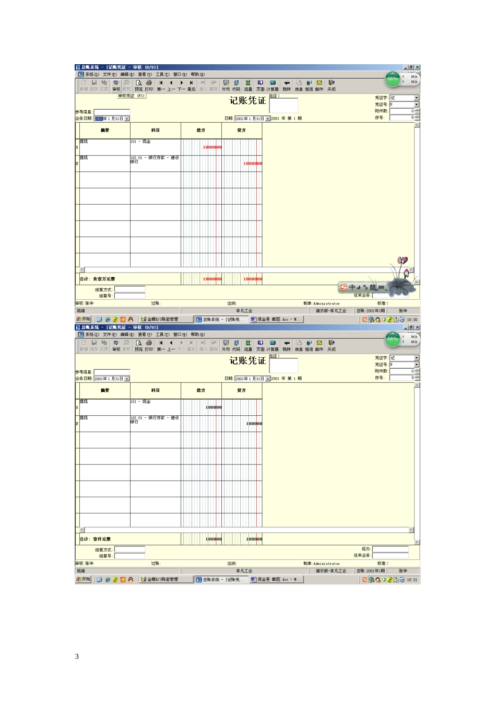Click 关闭 exit-door icon in (8/9) window

[x=332, y=86]
